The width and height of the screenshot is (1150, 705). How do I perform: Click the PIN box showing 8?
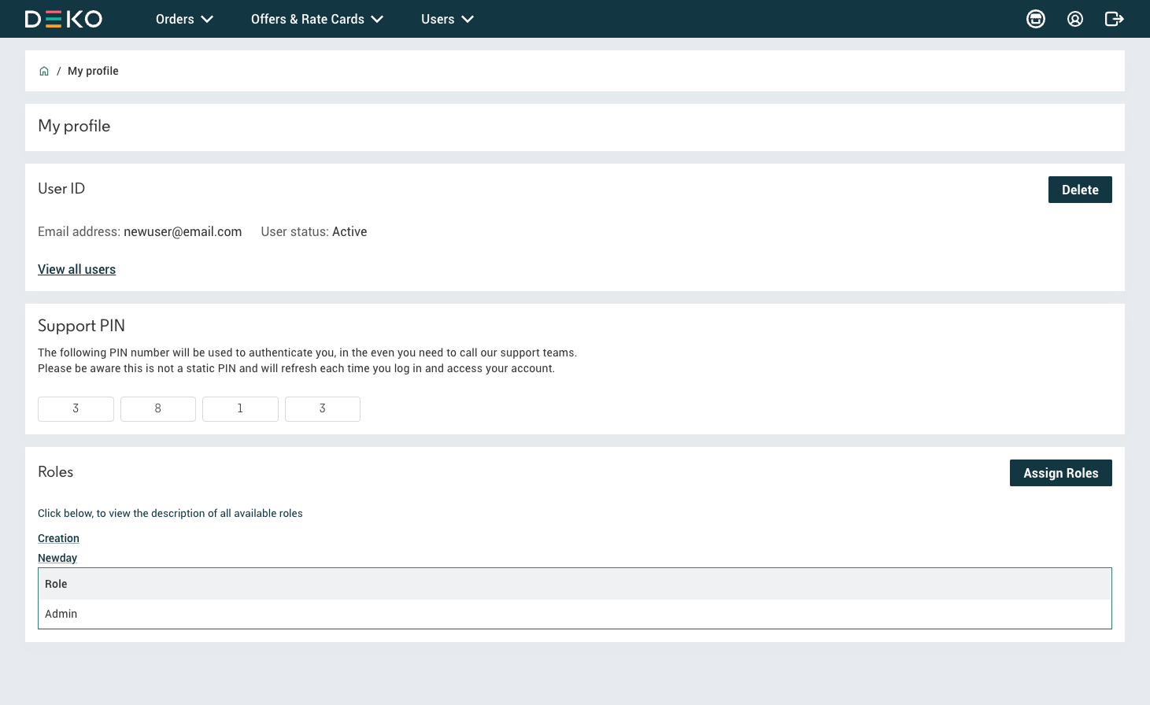pos(158,409)
